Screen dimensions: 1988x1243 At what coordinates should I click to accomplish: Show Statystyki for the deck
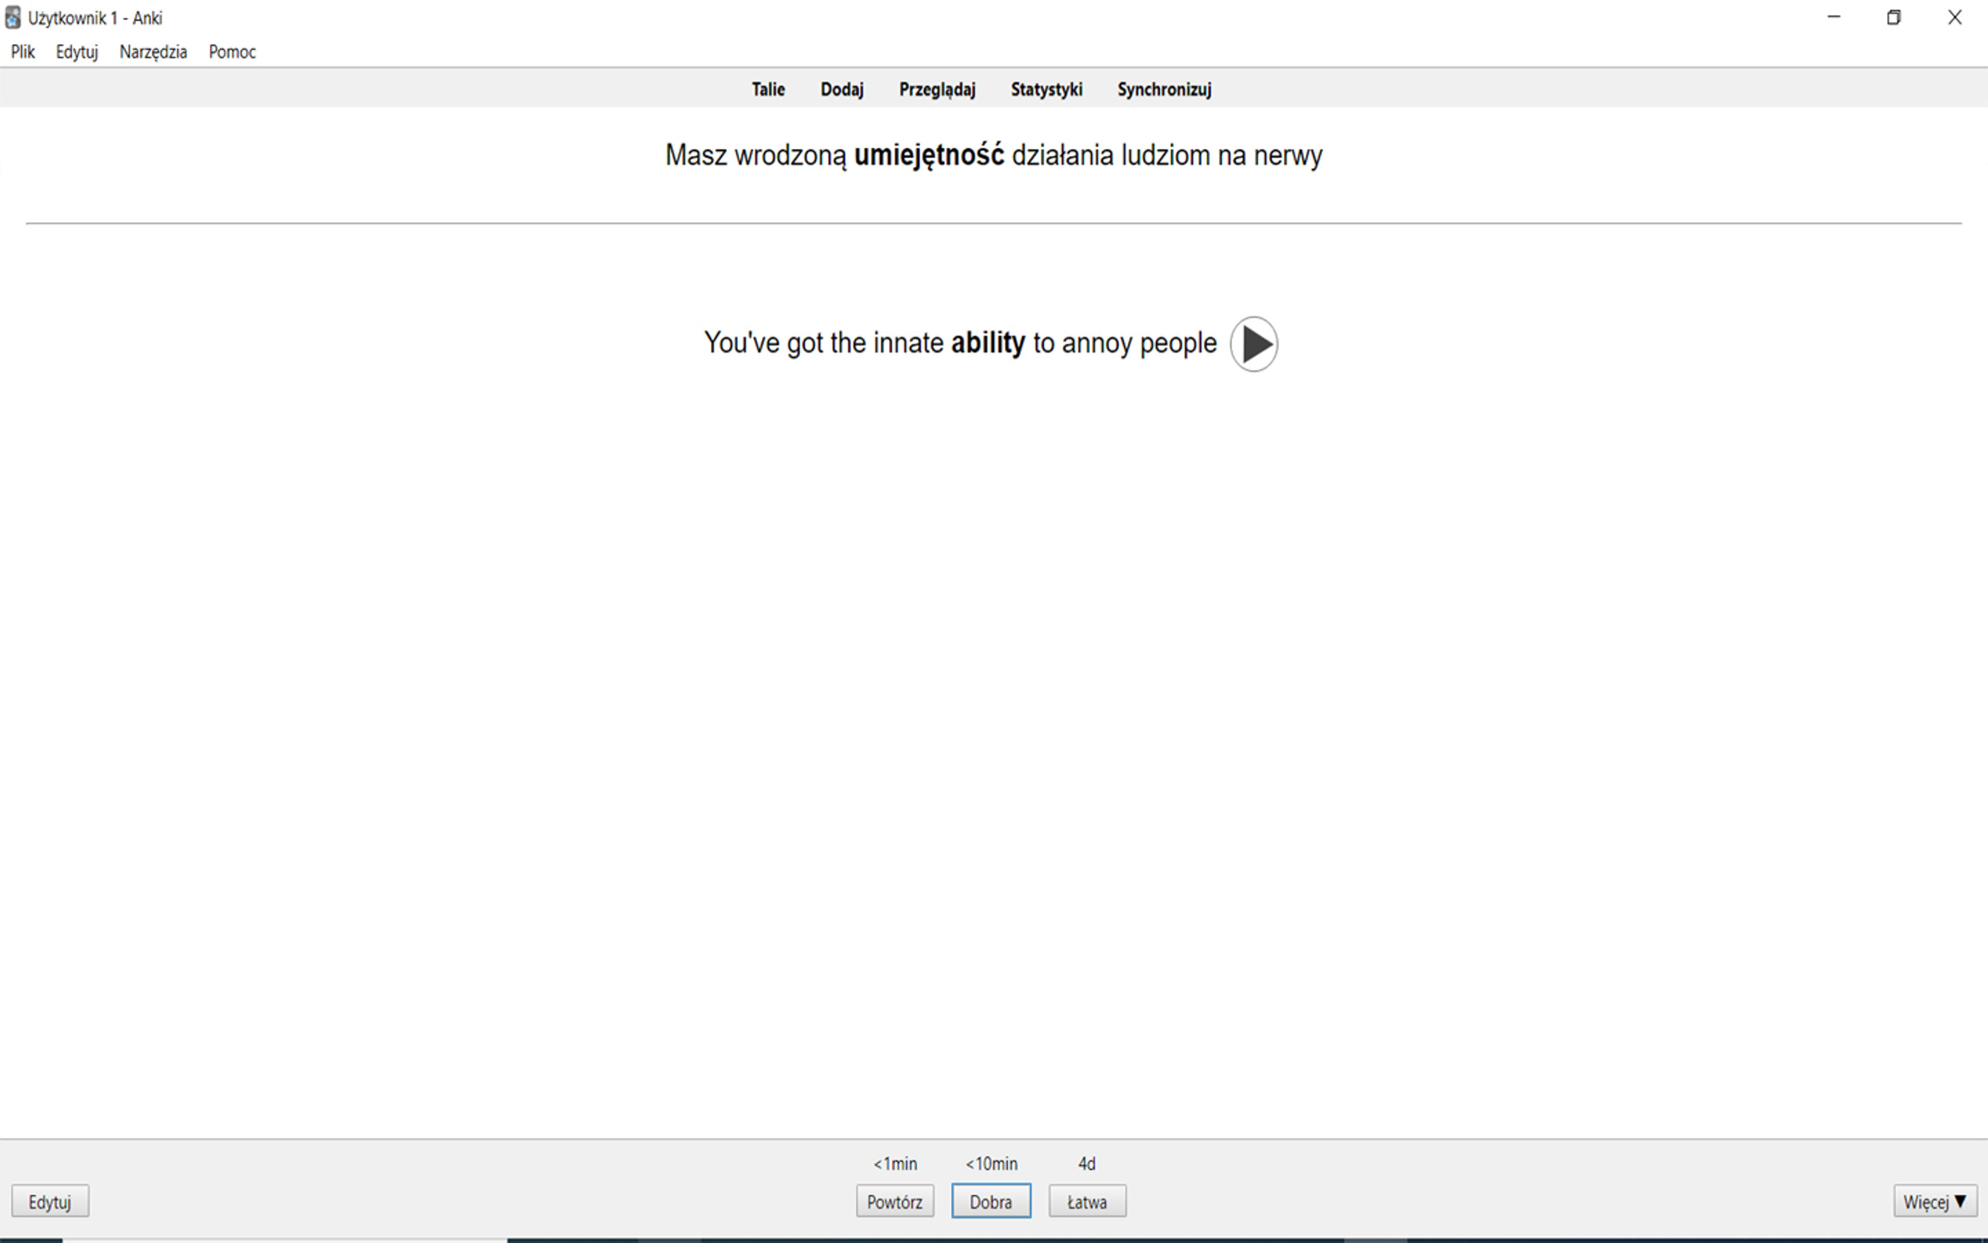[1047, 89]
